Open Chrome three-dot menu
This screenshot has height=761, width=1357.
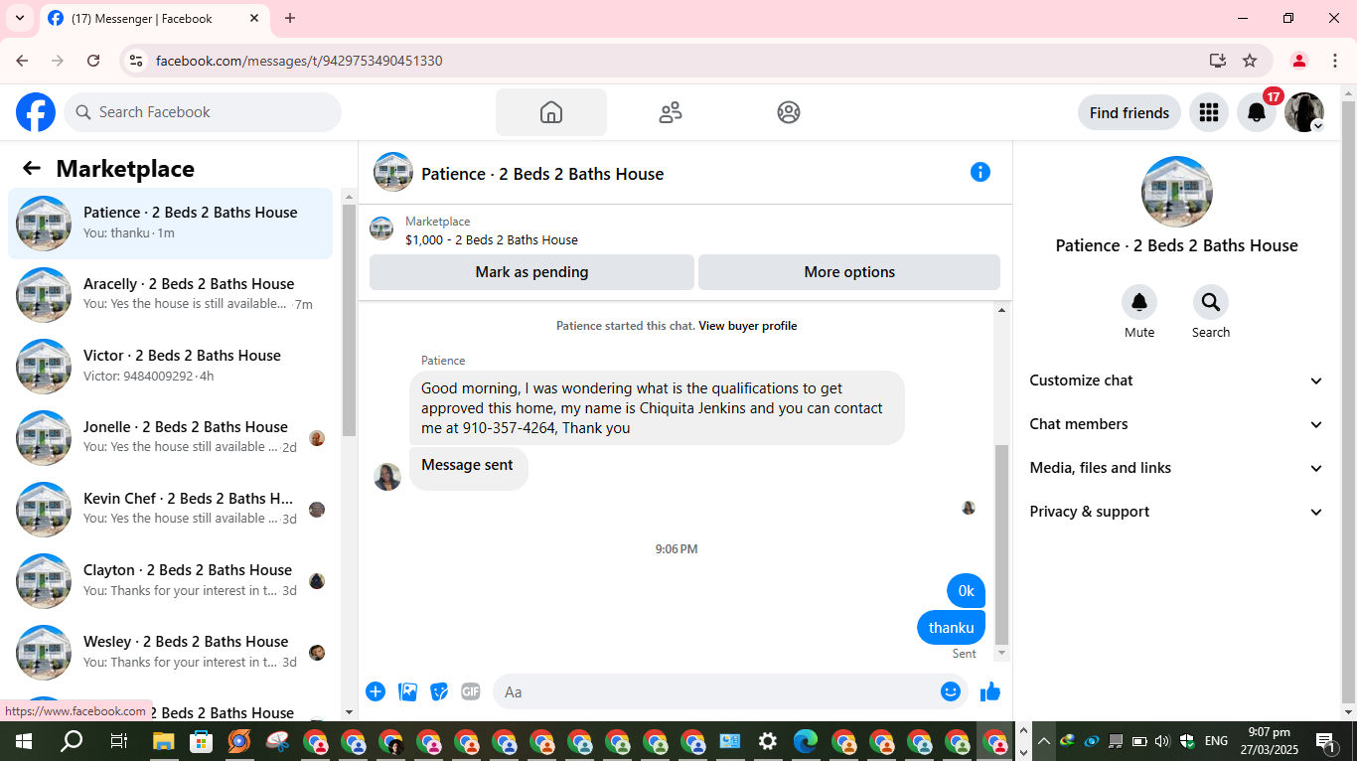pyautogui.click(x=1335, y=61)
